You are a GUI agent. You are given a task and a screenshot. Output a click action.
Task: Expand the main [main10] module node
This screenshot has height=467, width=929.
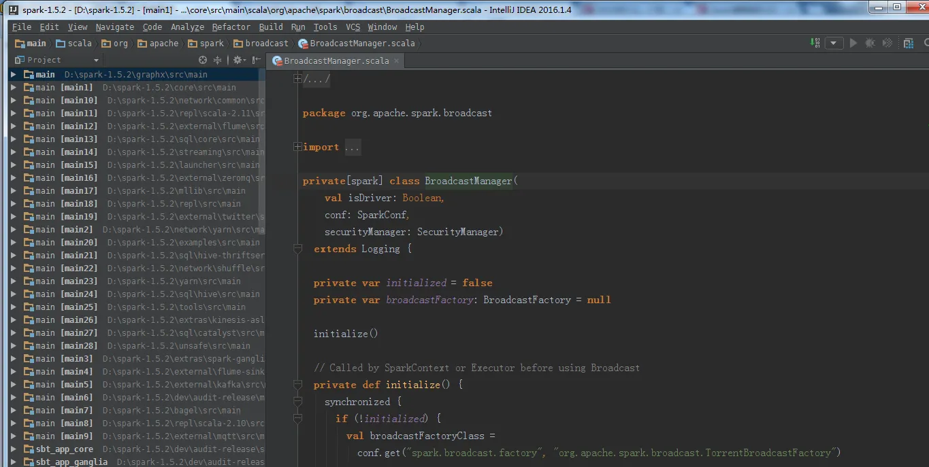(x=14, y=101)
